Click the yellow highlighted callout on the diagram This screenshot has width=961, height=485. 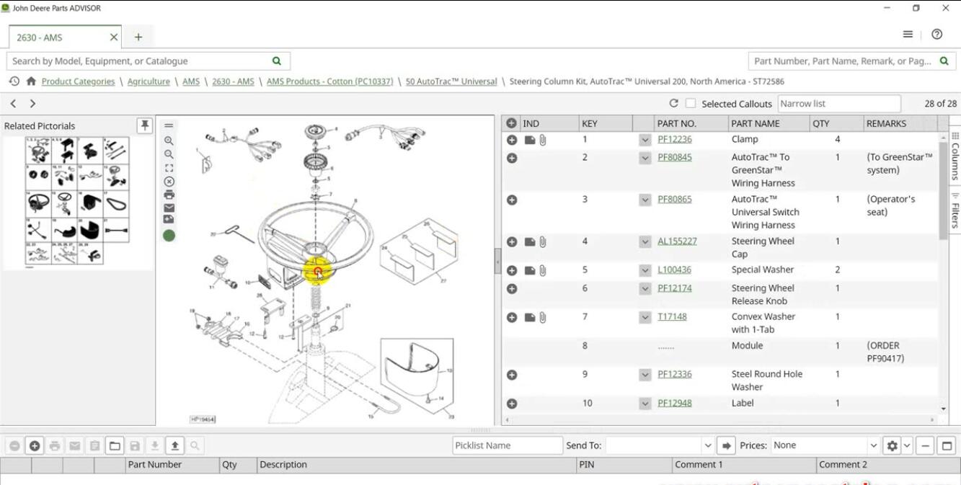point(318,272)
